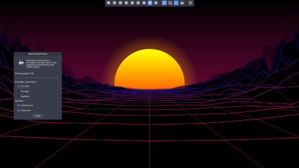Image resolution: width=299 pixels, height=168 pixels.
Task: Click the monitor display icon
Action: tap(170, 3)
